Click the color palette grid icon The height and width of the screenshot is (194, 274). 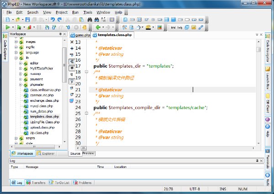pos(159,27)
